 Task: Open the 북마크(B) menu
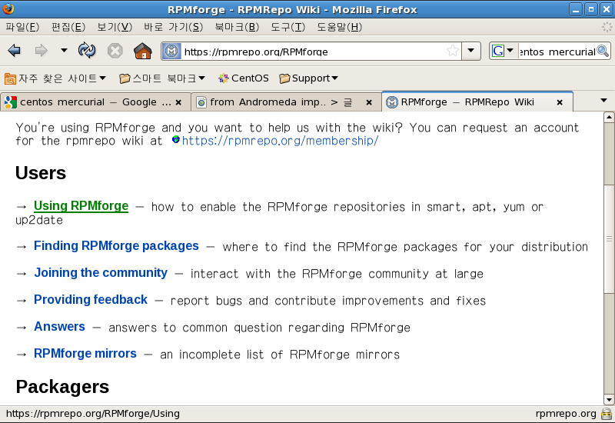coord(237,27)
